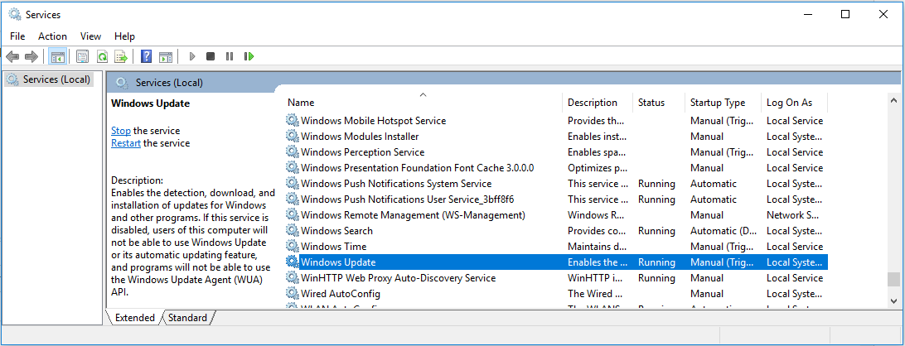Select Windows Remote Management (WS-Management) name
This screenshot has width=905, height=346.
coord(413,215)
